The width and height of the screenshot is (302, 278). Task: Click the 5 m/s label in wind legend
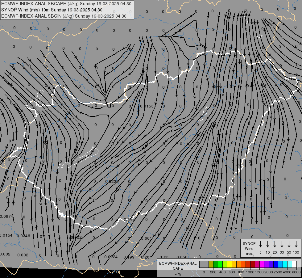tap(260, 252)
